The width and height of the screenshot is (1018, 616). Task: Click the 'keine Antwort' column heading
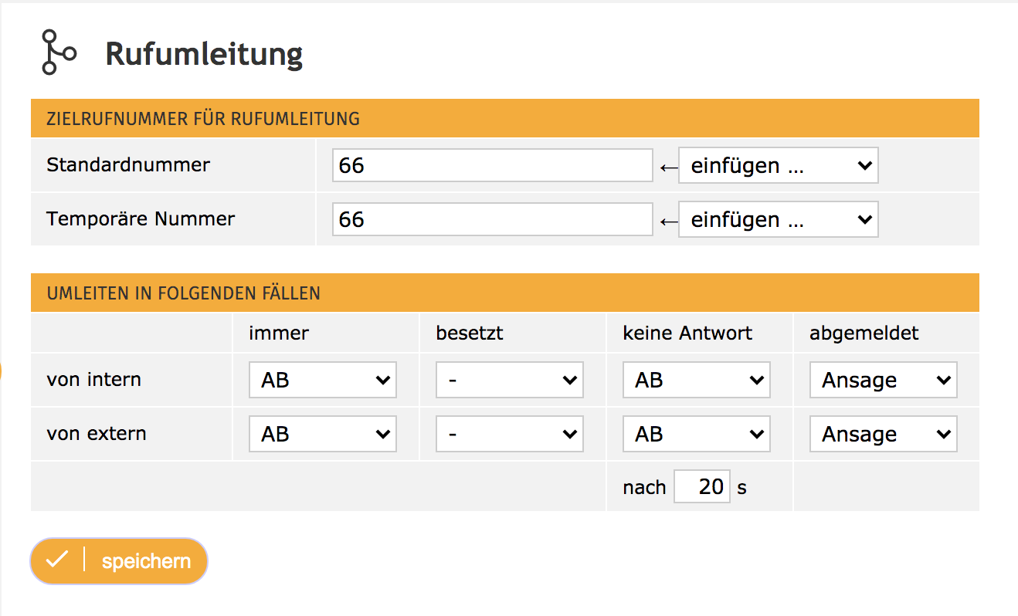pyautogui.click(x=687, y=333)
